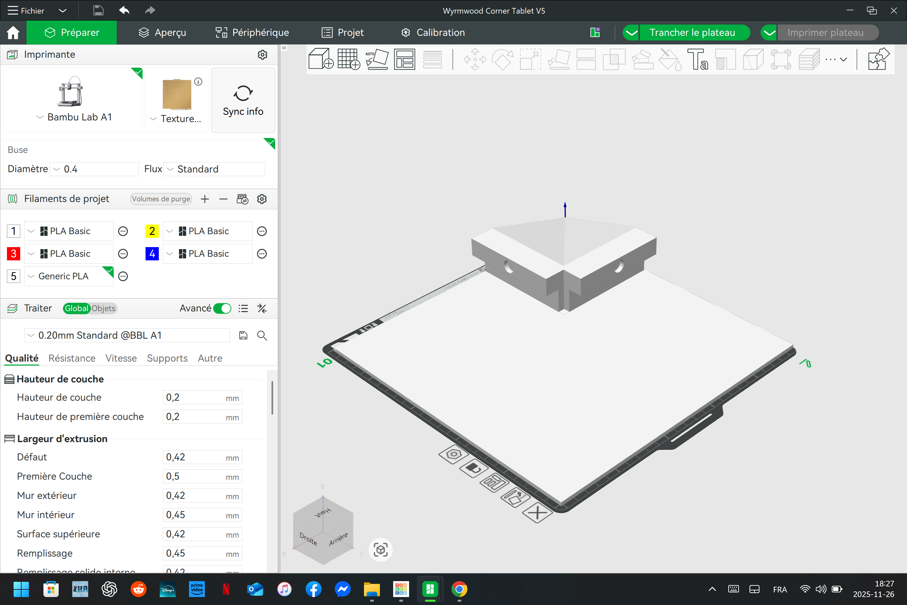
Task: Open the Assembly view icon
Action: coord(878,59)
